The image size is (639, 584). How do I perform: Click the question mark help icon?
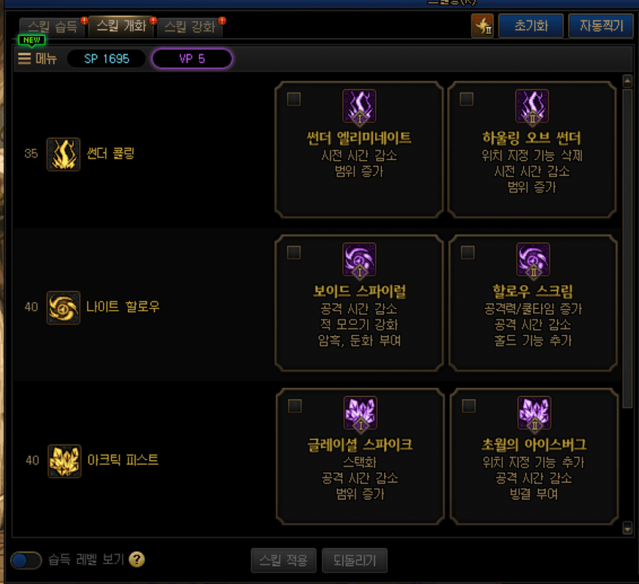(x=137, y=559)
